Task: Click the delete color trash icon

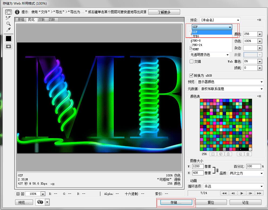Action: tap(248, 154)
